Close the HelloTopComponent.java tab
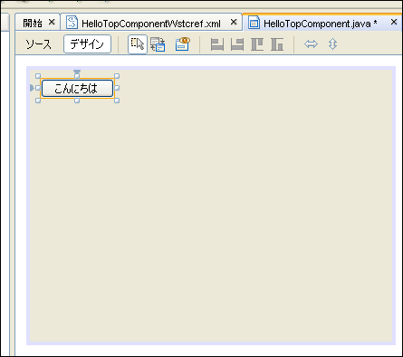Viewport: 403px width, 357px height. pos(394,22)
